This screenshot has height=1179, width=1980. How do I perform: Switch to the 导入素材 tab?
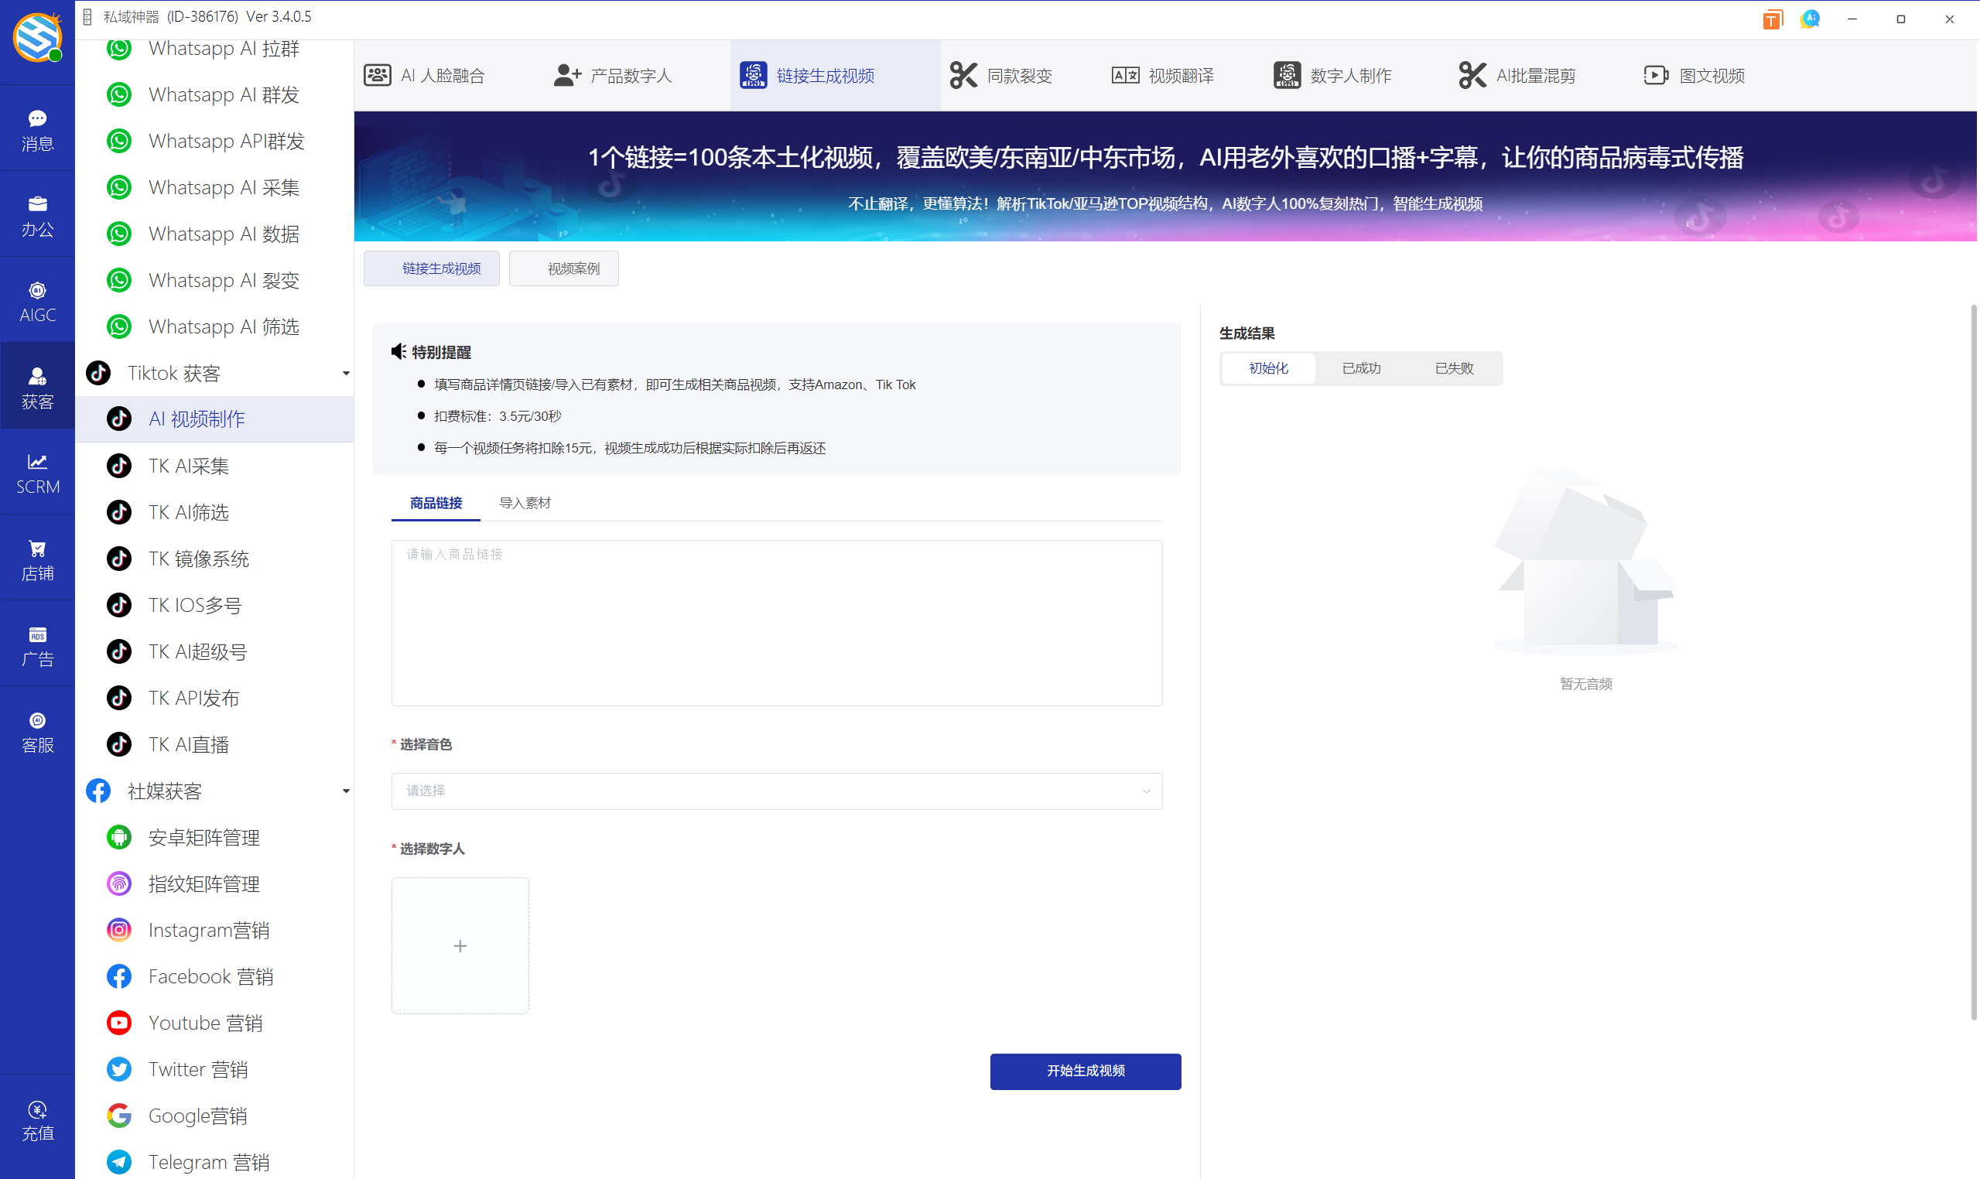point(525,503)
